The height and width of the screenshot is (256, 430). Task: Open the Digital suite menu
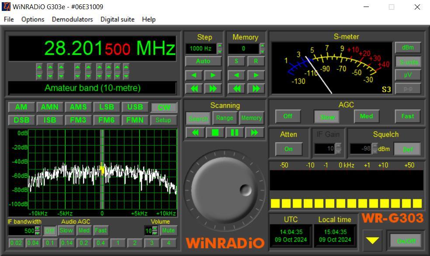[117, 19]
